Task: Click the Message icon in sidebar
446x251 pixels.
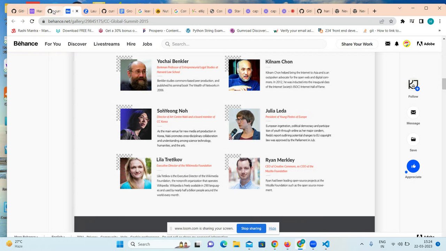Action: (x=413, y=112)
